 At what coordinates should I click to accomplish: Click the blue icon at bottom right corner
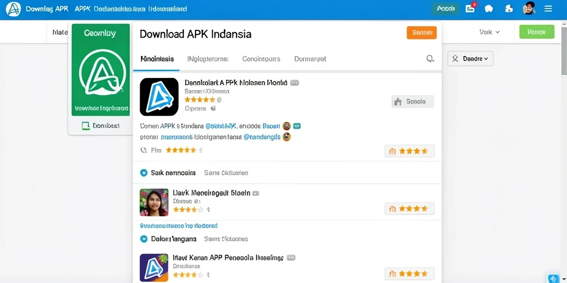[553, 279]
